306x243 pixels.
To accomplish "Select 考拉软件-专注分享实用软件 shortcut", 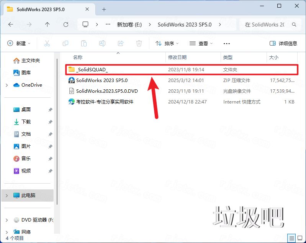I will point(182,102).
